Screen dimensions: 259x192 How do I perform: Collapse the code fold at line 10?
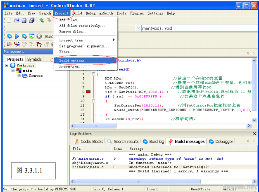coord(93,101)
